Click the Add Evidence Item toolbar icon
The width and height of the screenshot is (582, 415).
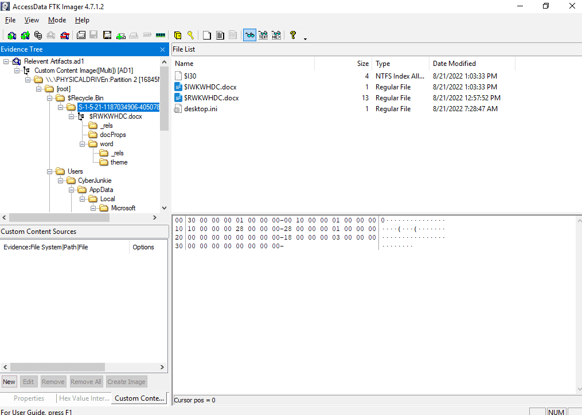11,36
